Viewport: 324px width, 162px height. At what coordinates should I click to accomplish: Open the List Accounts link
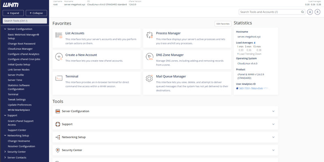75,33
